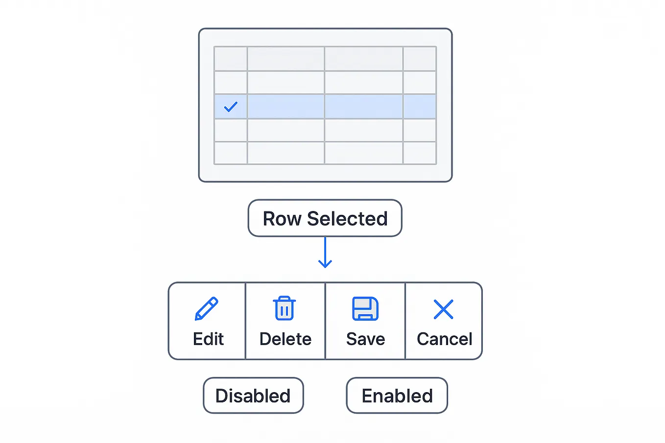This screenshot has height=443, width=665.
Task: Check the empty cell directly above the checkmark
Action: [231, 83]
